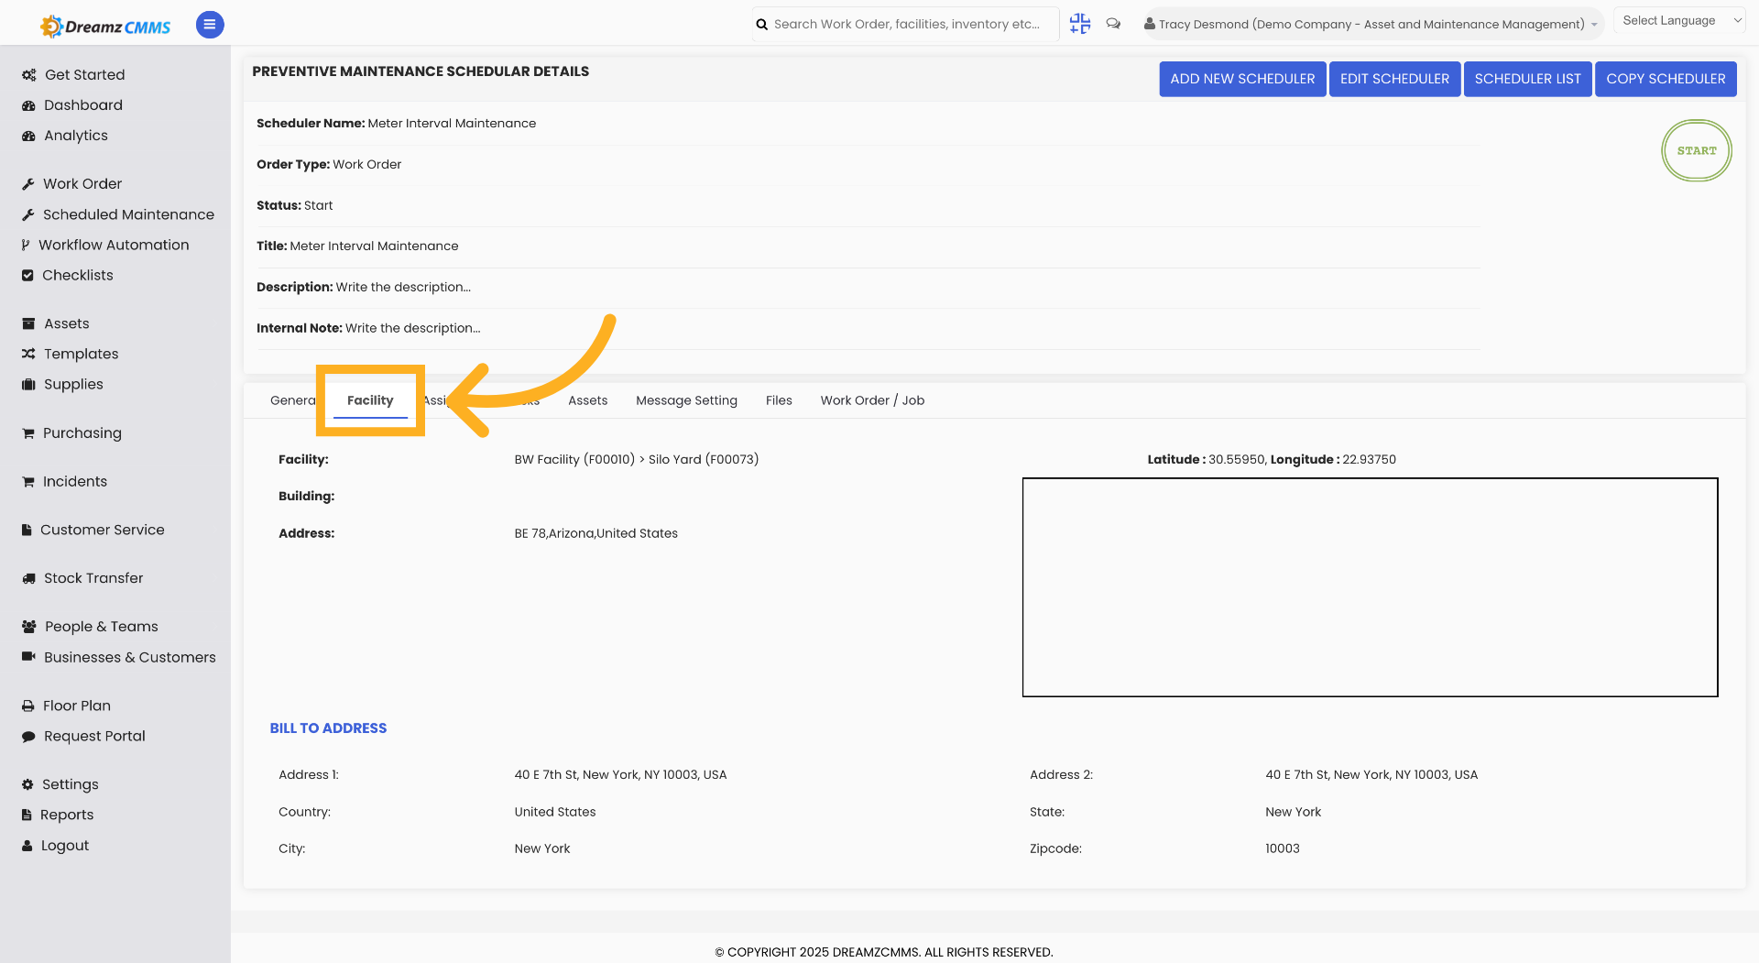Switch to the Facility tab
This screenshot has width=1759, height=963.
tap(370, 400)
